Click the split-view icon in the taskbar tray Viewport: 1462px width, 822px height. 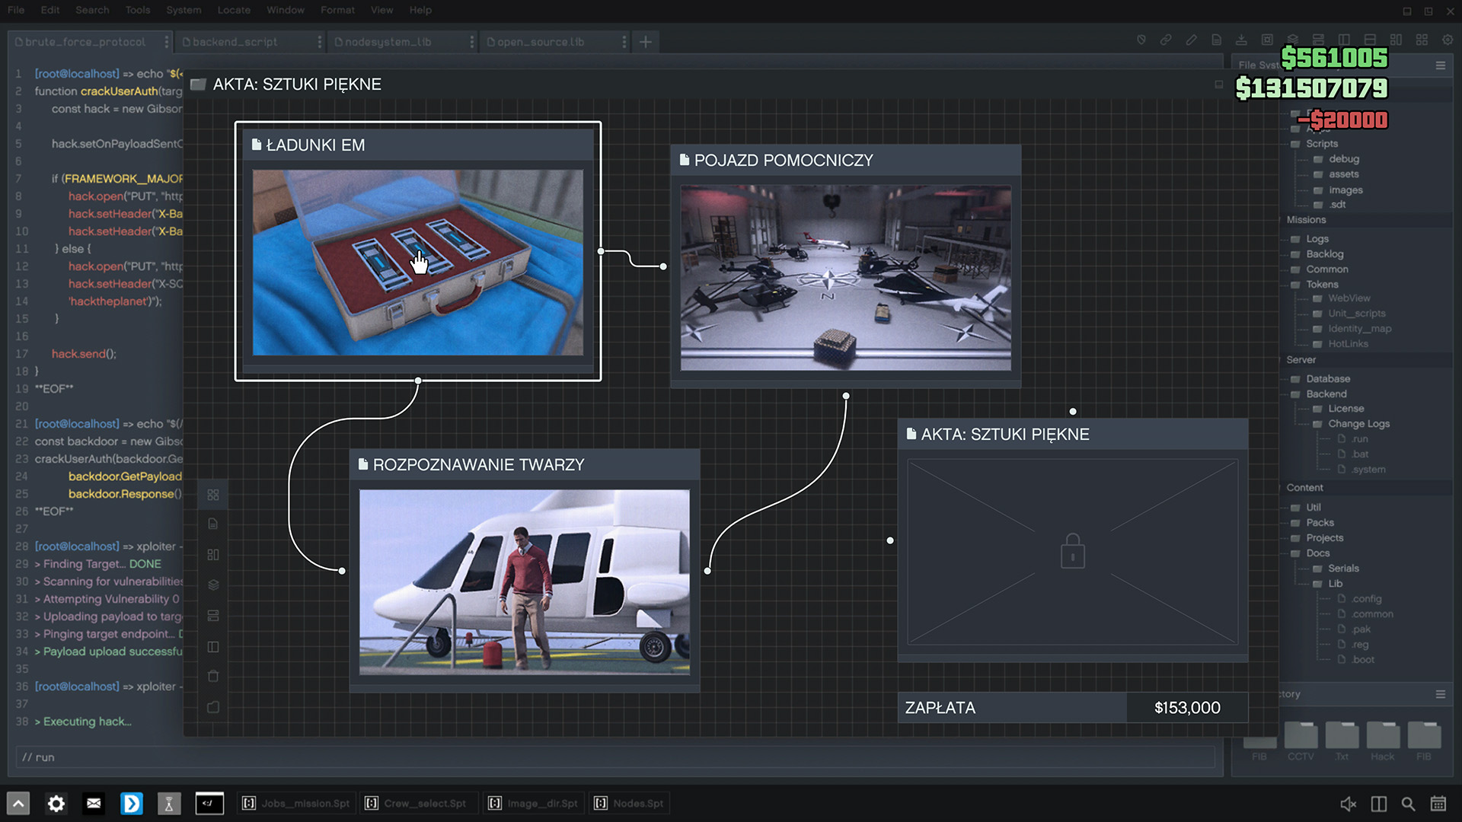coord(1379,804)
